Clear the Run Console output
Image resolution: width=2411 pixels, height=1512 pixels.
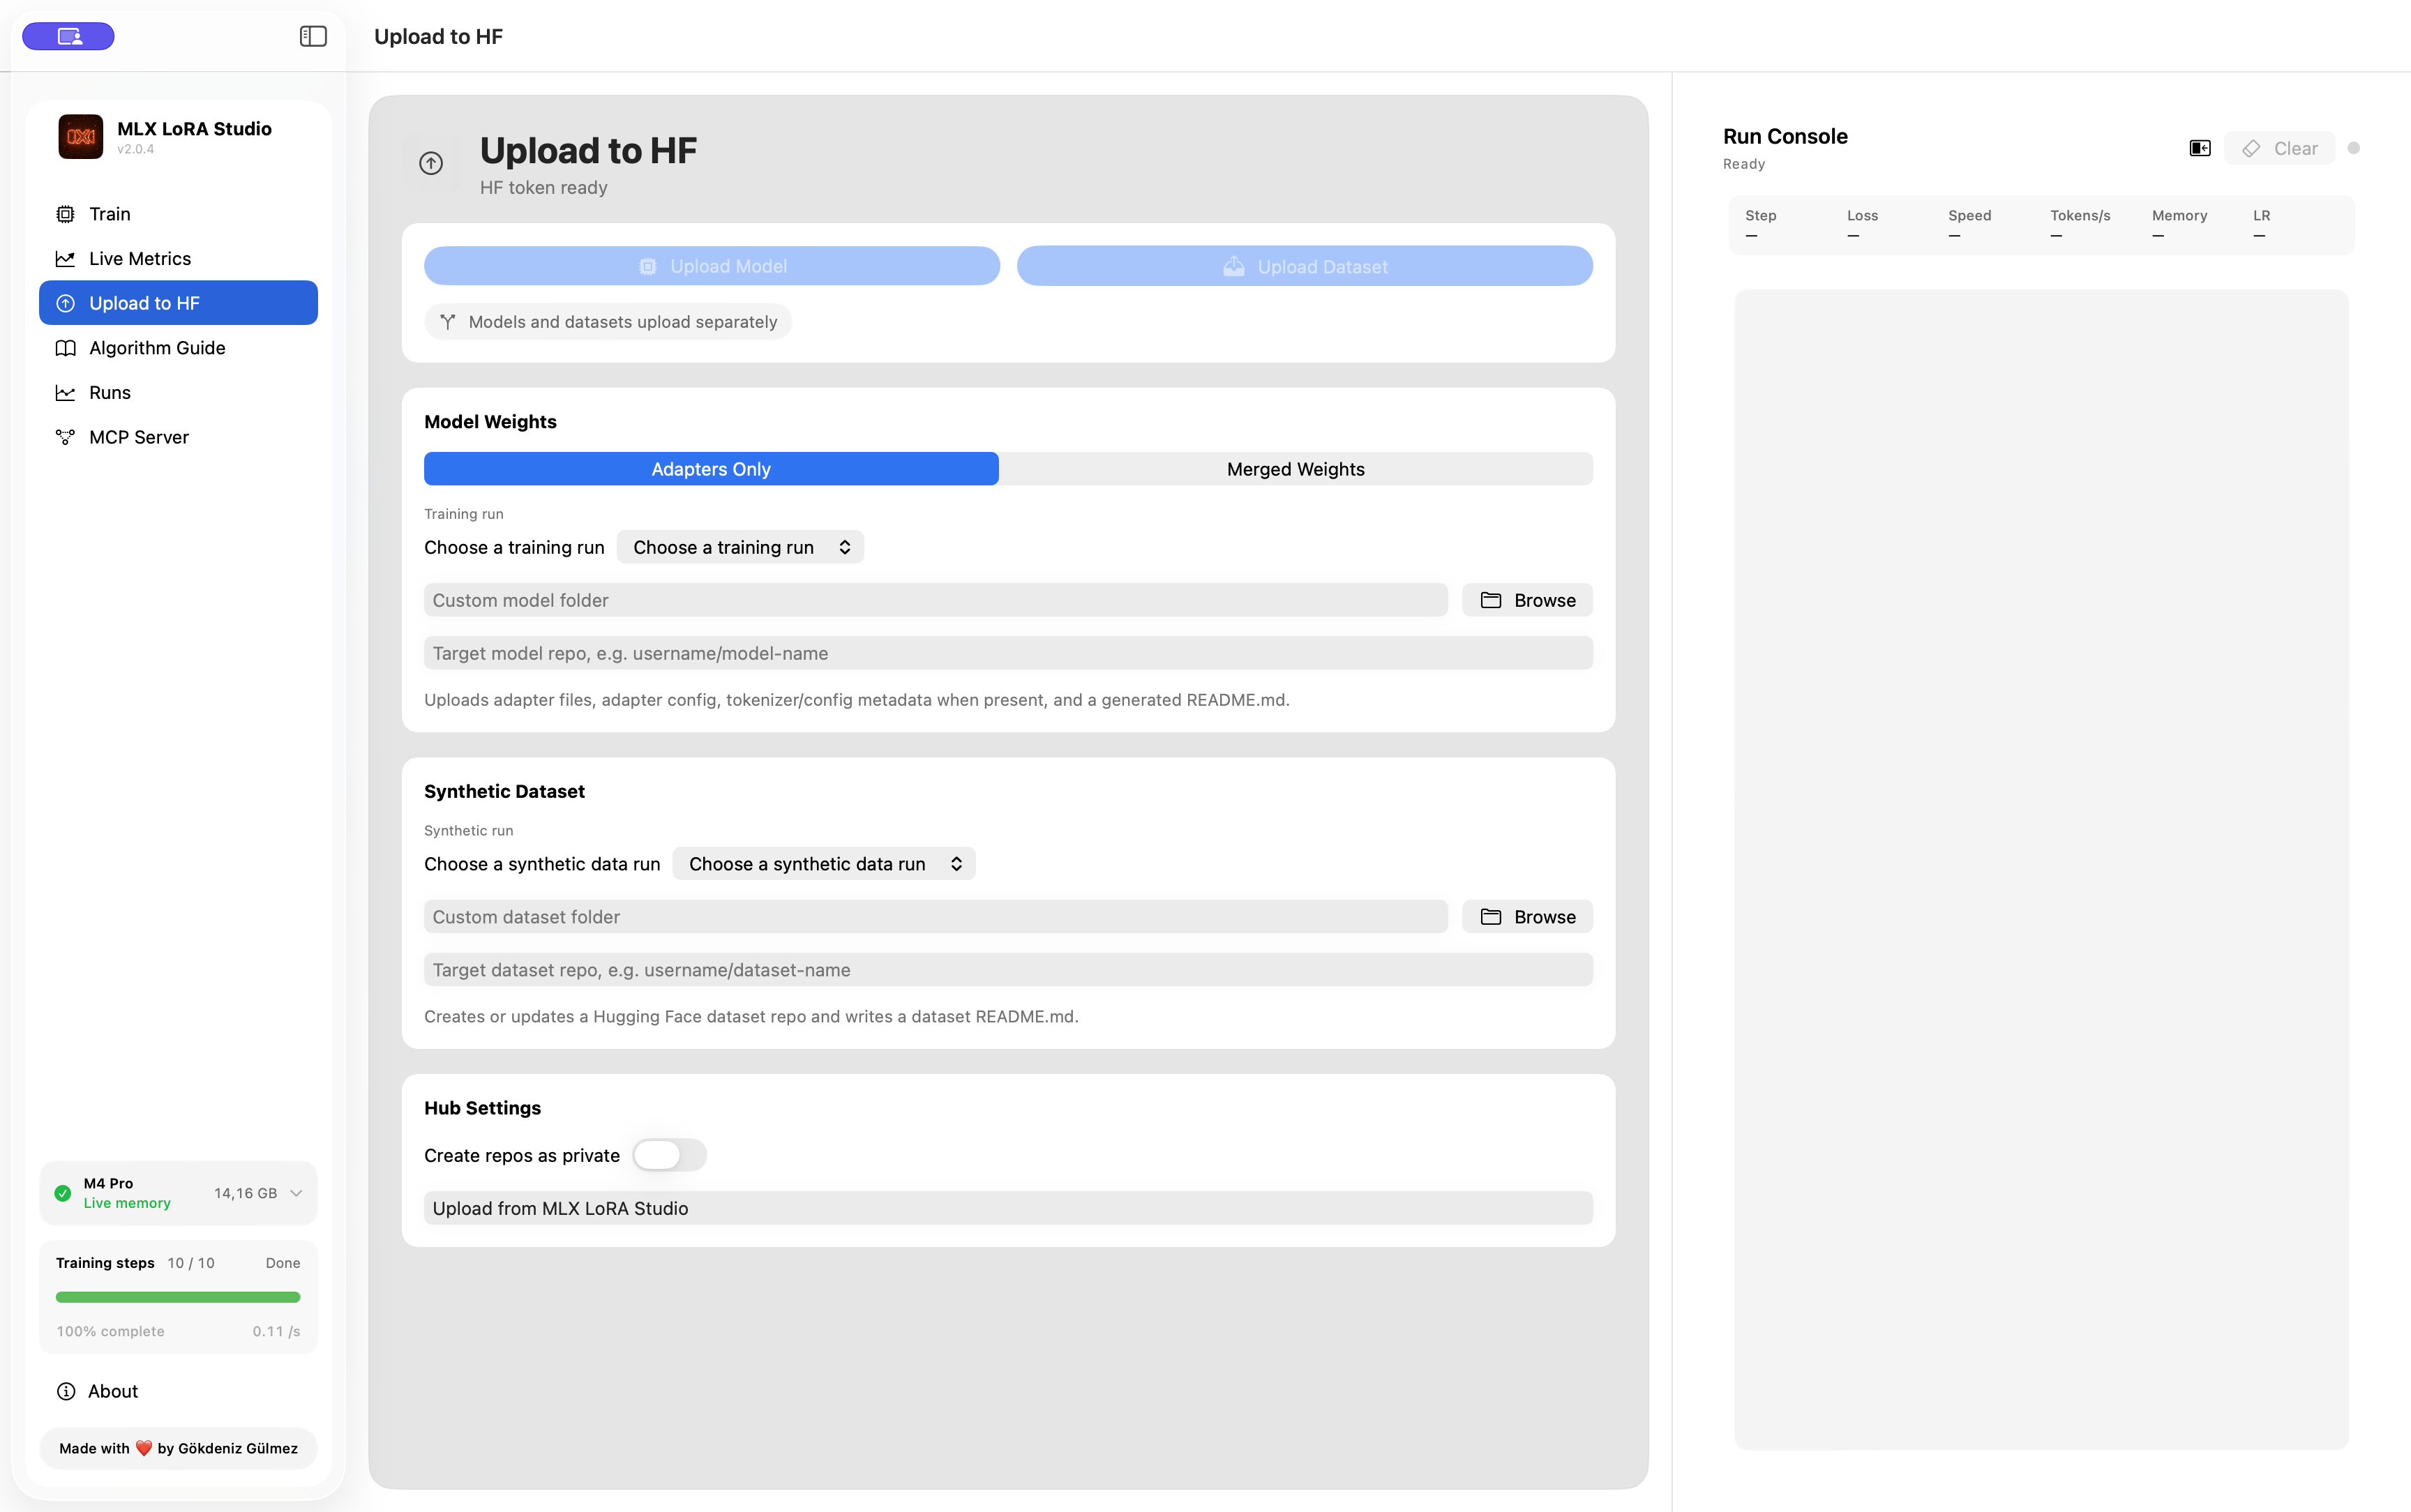[2279, 148]
